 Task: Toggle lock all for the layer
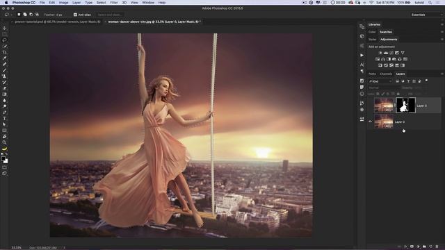[398, 94]
